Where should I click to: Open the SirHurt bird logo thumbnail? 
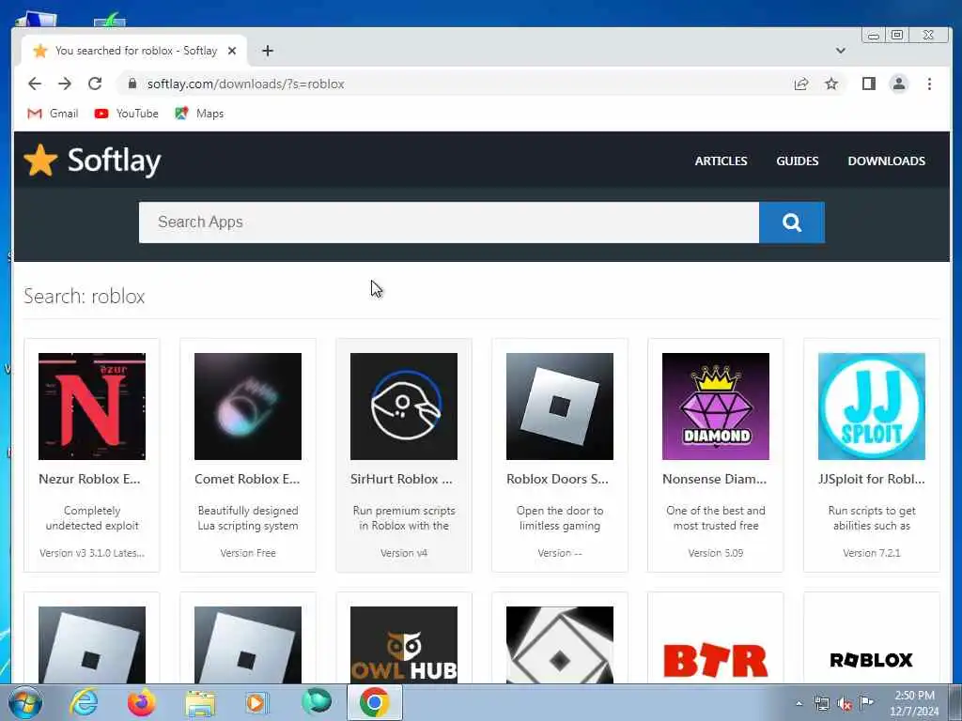pyautogui.click(x=404, y=406)
